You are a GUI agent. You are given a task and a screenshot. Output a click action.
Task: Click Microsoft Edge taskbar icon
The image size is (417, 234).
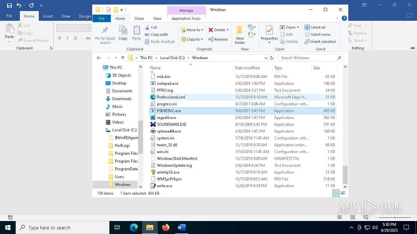pos(134,227)
